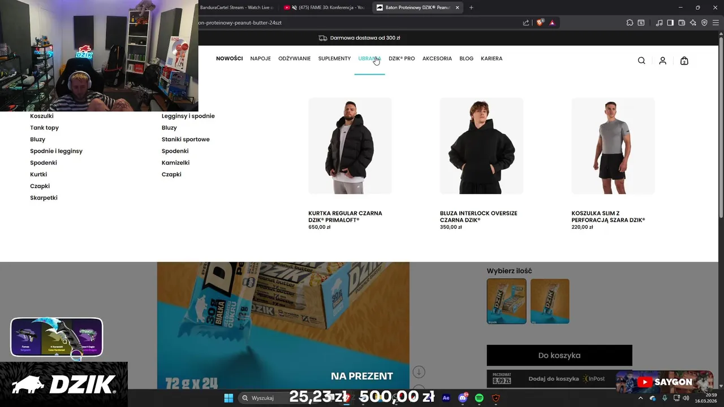Open the Kurtki category link
724x407 pixels.
click(38, 174)
